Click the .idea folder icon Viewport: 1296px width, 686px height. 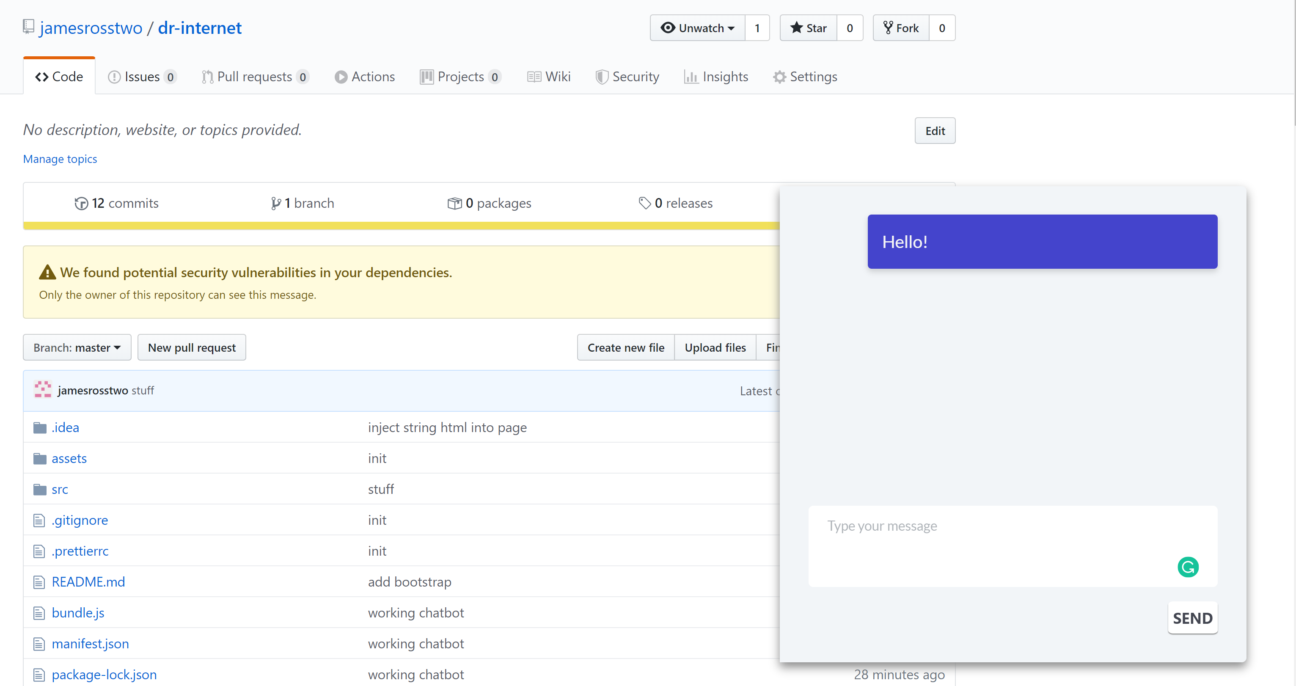pos(40,428)
